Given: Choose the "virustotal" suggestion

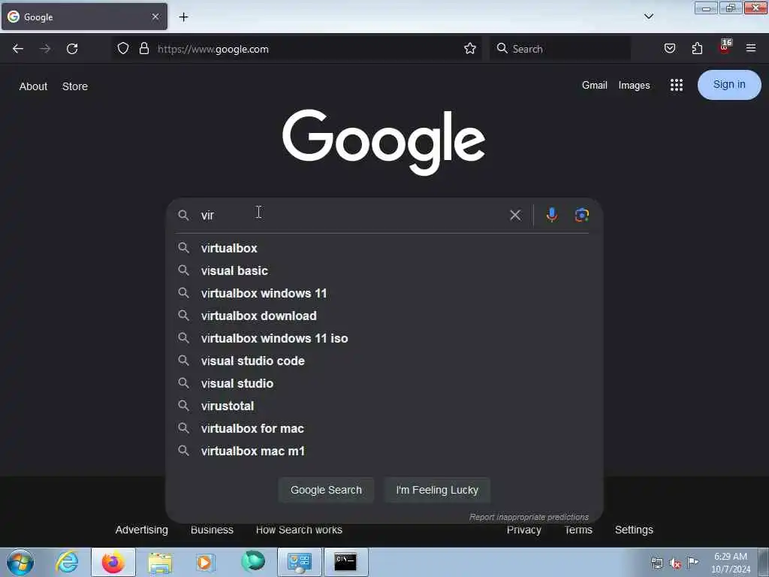Looking at the screenshot, I should coord(384,406).
